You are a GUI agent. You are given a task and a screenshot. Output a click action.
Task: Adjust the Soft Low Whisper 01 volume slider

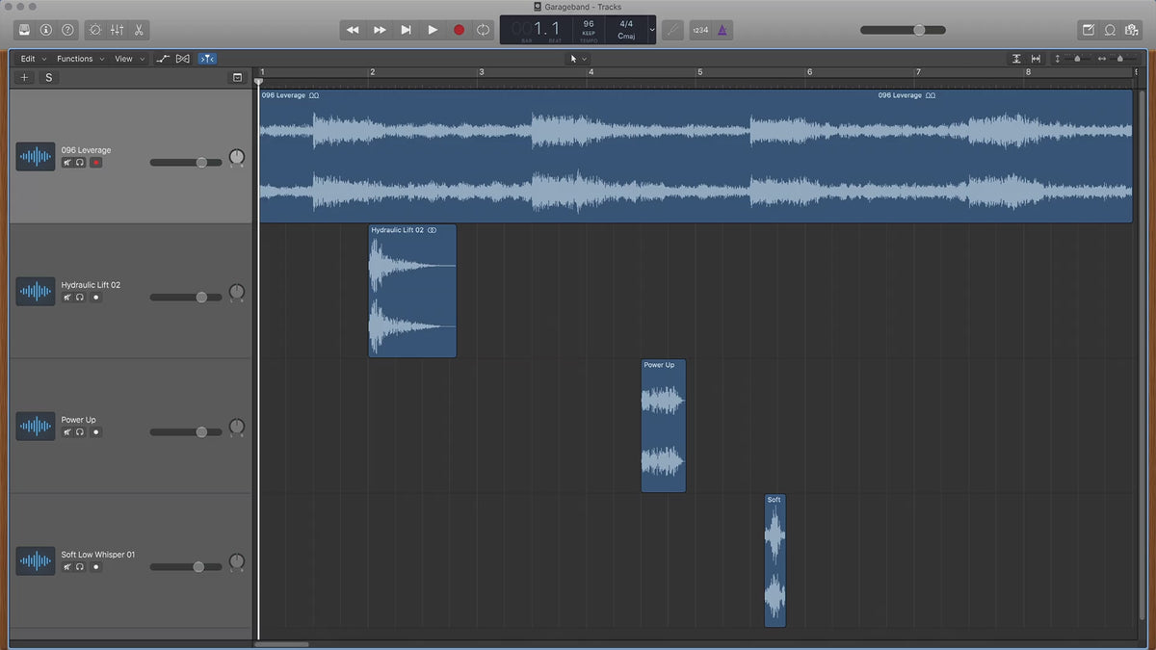point(198,567)
